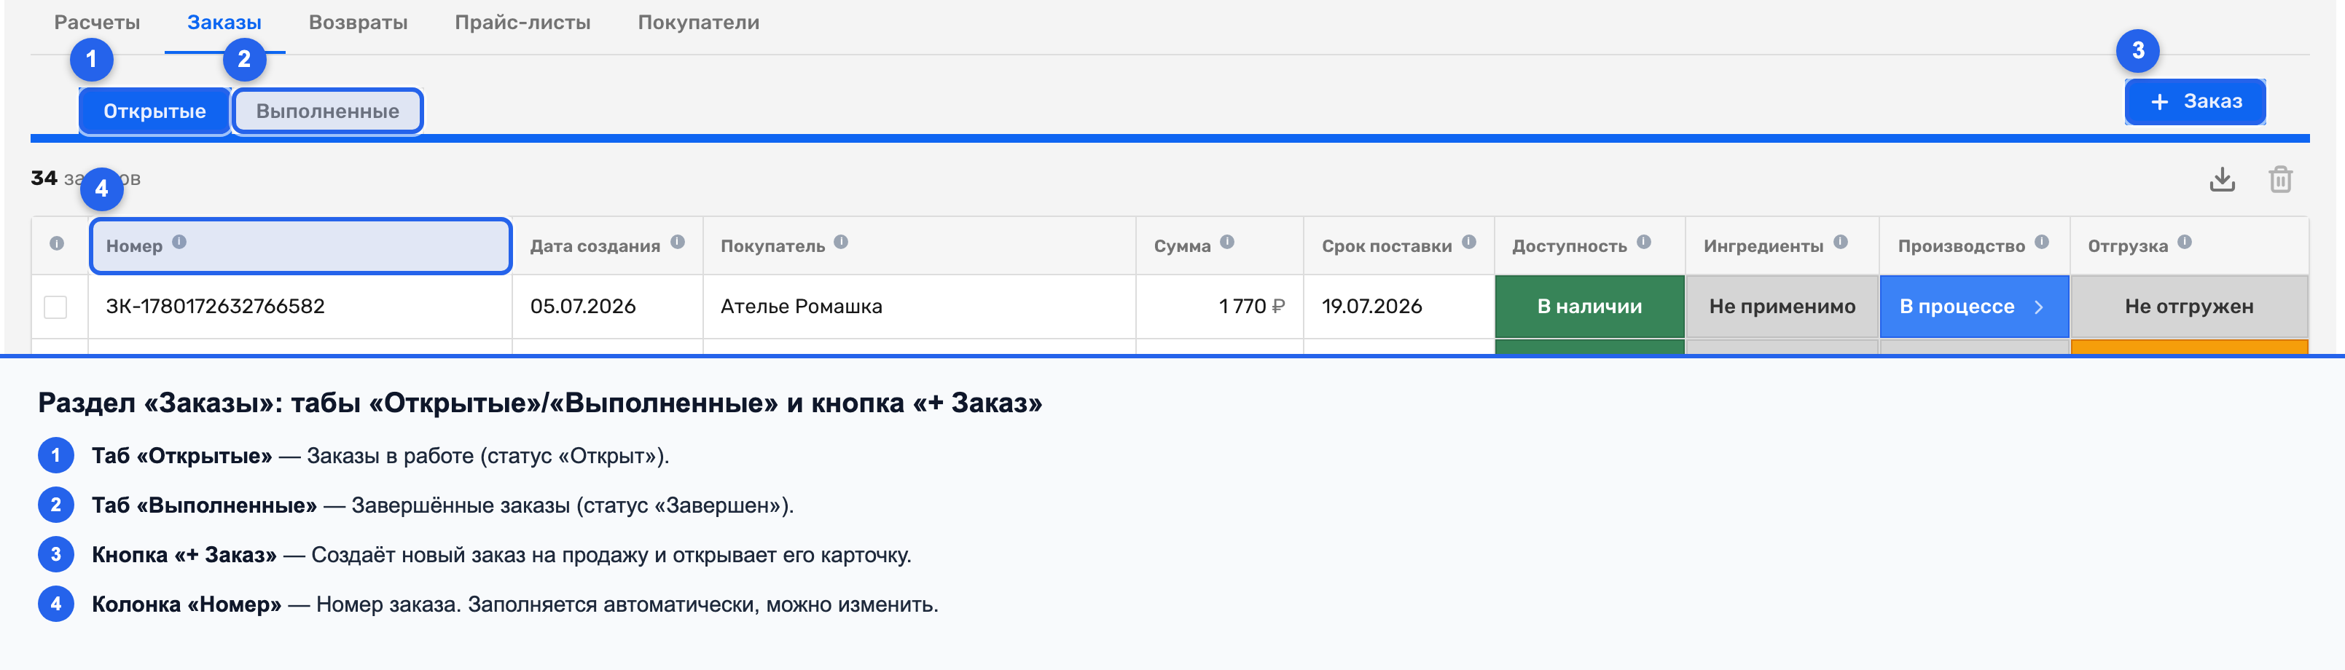Show the Выполненные orders

[328, 111]
